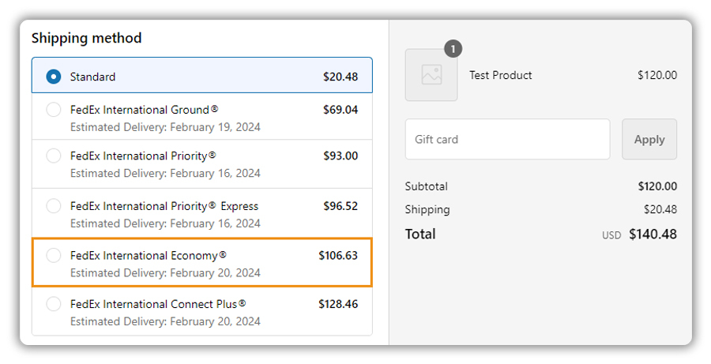Click the Subtotal row label
This screenshot has height=364, width=711.
(427, 186)
